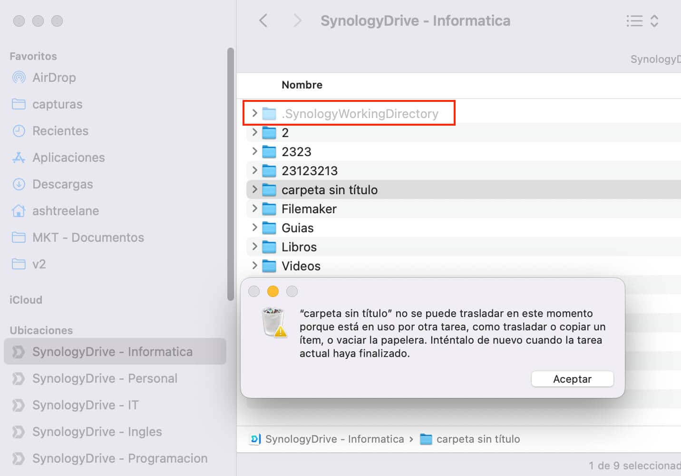Open Descargas via its download icon
681x476 pixels.
(19, 184)
